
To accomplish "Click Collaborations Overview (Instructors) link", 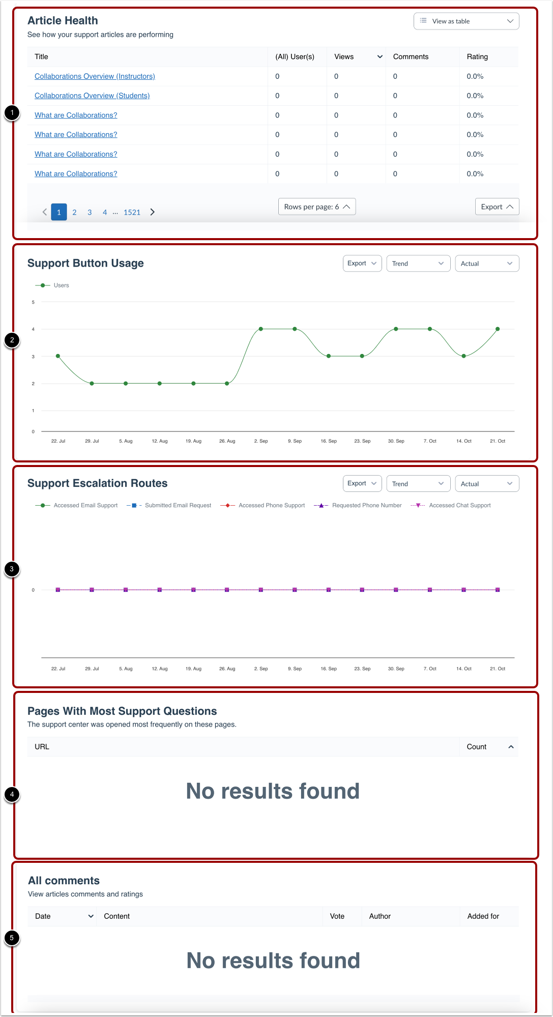I will click(x=95, y=76).
